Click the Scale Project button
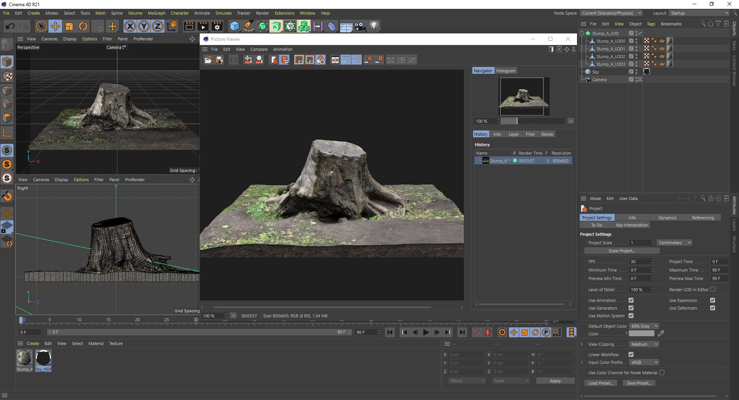This screenshot has width=739, height=400. point(622,251)
